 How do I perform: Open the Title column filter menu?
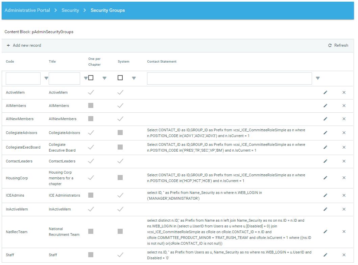pyautogui.click(x=86, y=78)
